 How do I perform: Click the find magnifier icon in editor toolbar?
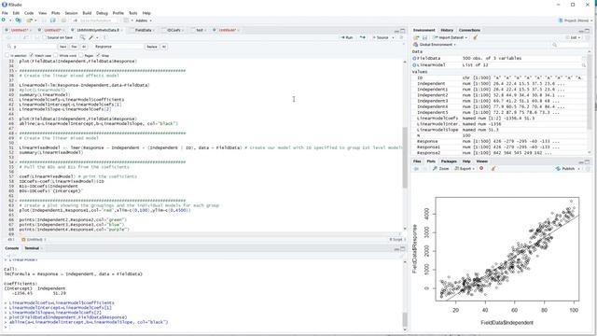pyautogui.click(x=82, y=37)
